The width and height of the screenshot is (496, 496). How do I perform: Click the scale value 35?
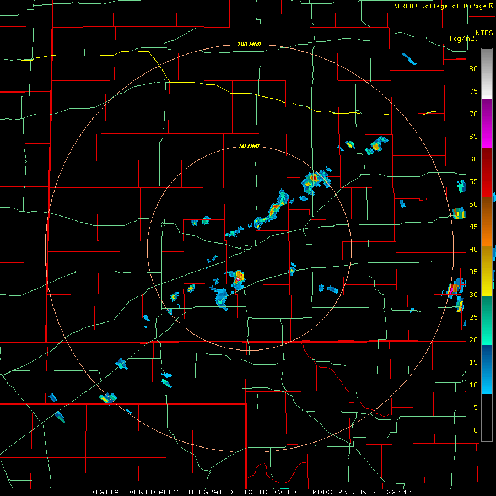473,272
